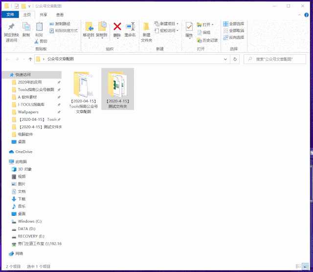Click the Help blue info icon
This screenshot has height=272, width=313.
306,15
